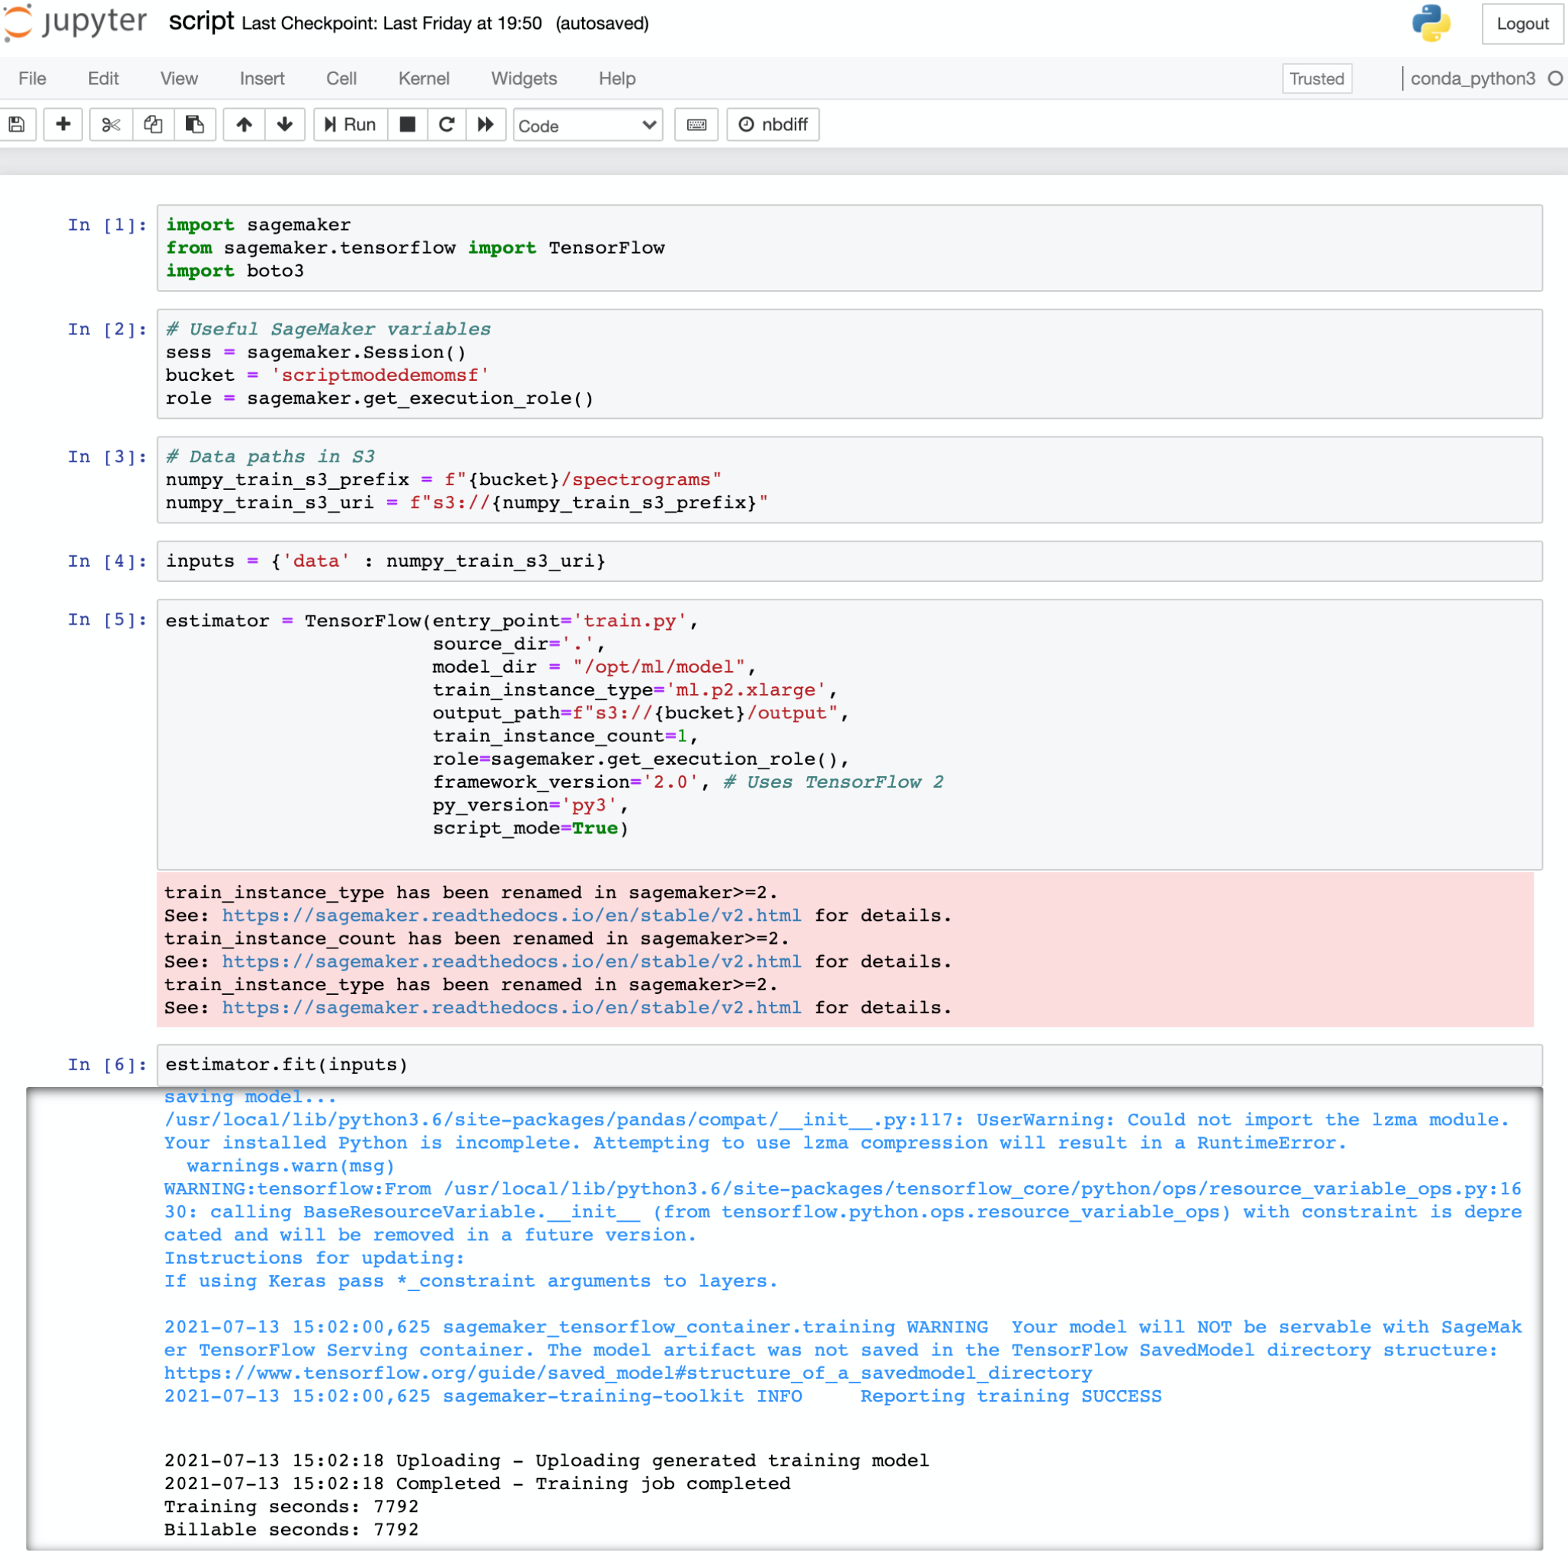Click the In [1] prompt

tap(107, 225)
